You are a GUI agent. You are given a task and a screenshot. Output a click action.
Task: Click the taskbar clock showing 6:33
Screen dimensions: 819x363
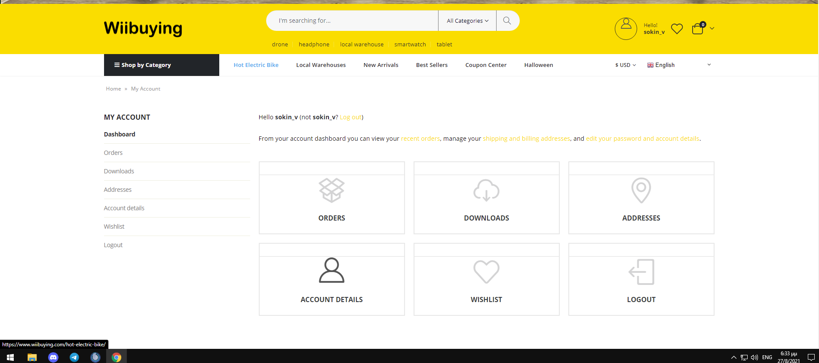tap(788, 357)
